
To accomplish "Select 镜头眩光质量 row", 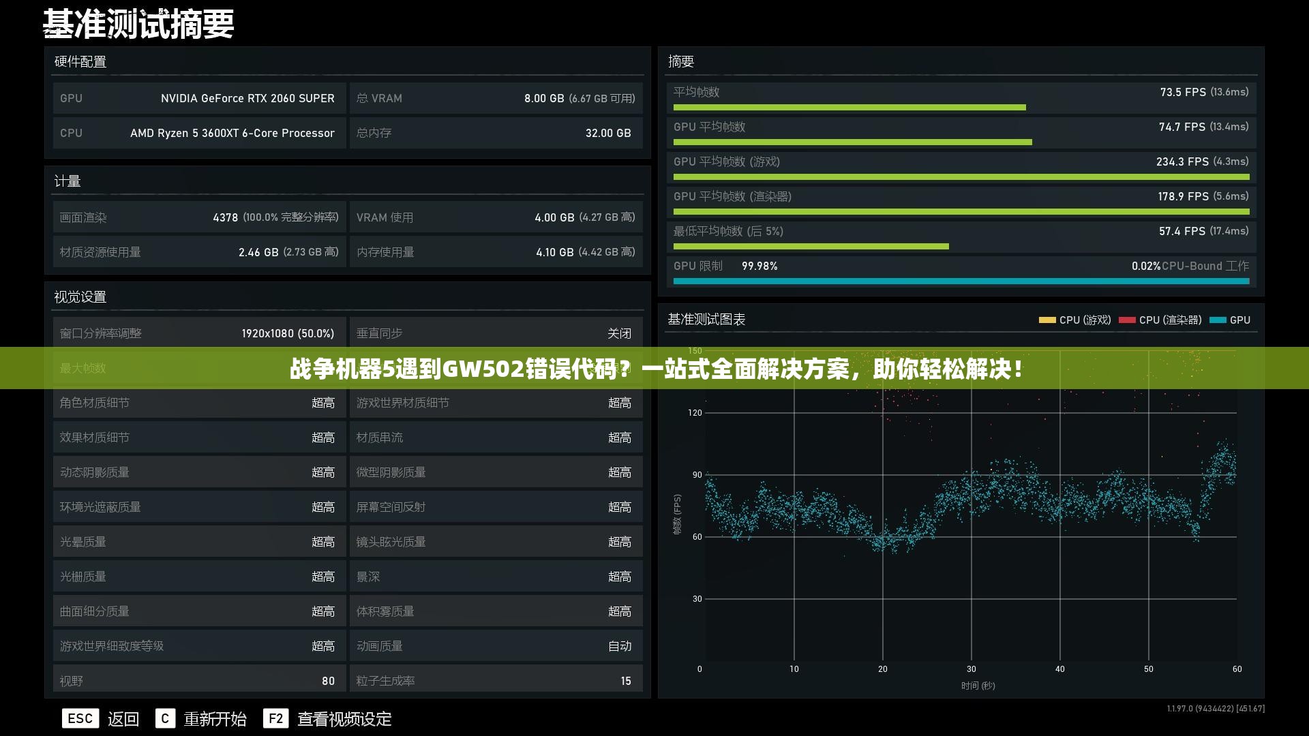I will 496,542.
